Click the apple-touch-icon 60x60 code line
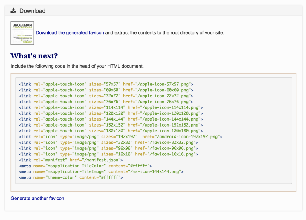Screen dimensions: 306x220 pyautogui.click(x=106, y=90)
